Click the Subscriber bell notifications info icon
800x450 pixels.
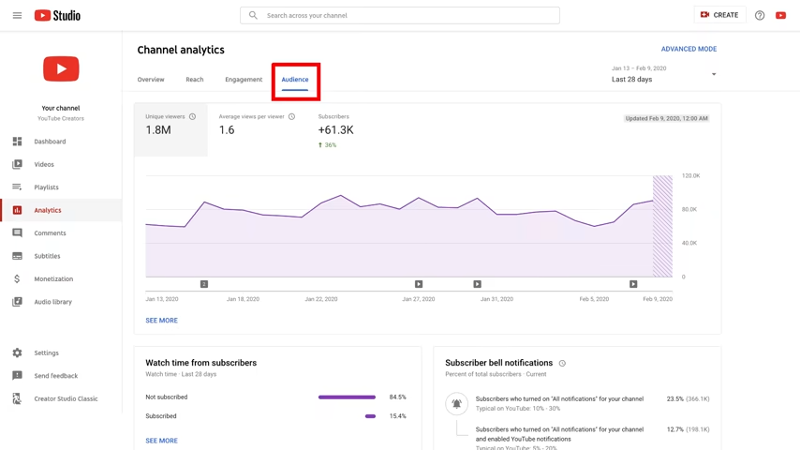point(562,364)
